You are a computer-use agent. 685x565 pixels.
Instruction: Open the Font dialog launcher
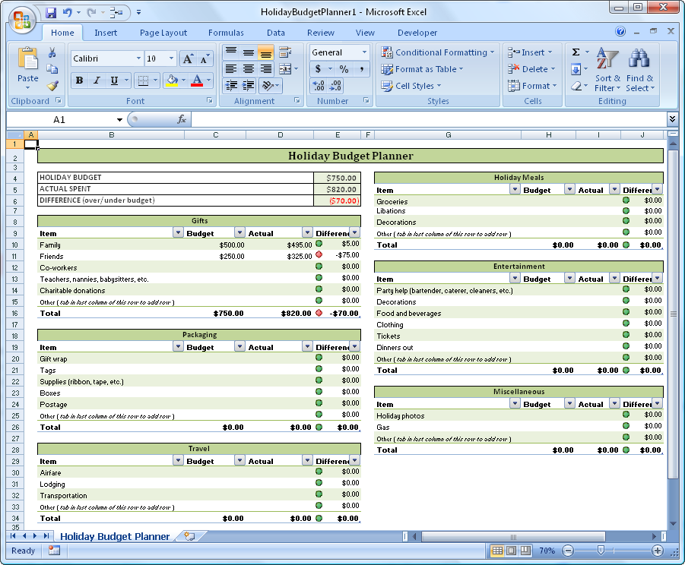pos(210,100)
